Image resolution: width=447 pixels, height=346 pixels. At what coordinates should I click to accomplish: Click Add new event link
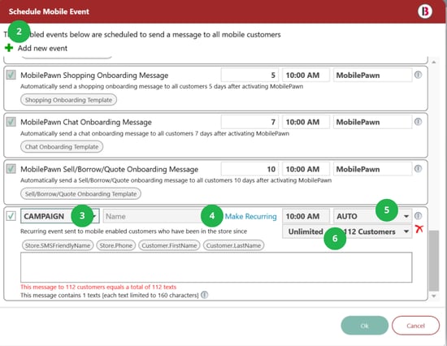(42, 48)
